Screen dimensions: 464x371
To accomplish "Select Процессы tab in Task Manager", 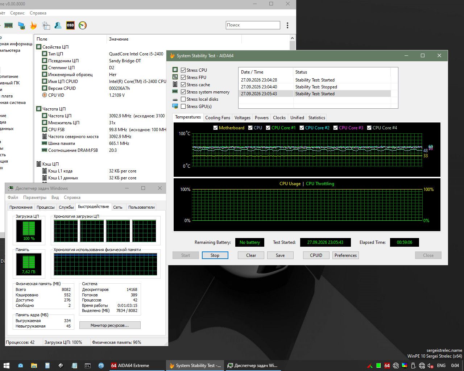I will coord(46,207).
